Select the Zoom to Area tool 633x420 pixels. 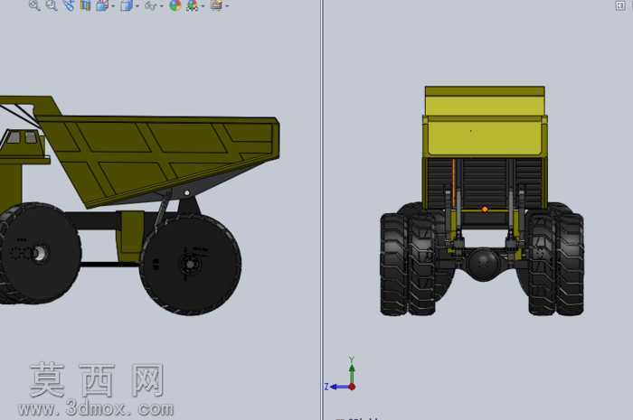tap(52, 5)
